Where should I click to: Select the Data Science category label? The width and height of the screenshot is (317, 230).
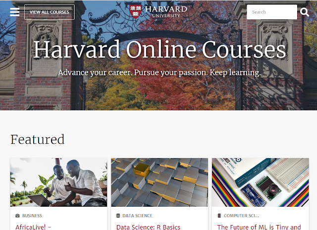pos(137,216)
